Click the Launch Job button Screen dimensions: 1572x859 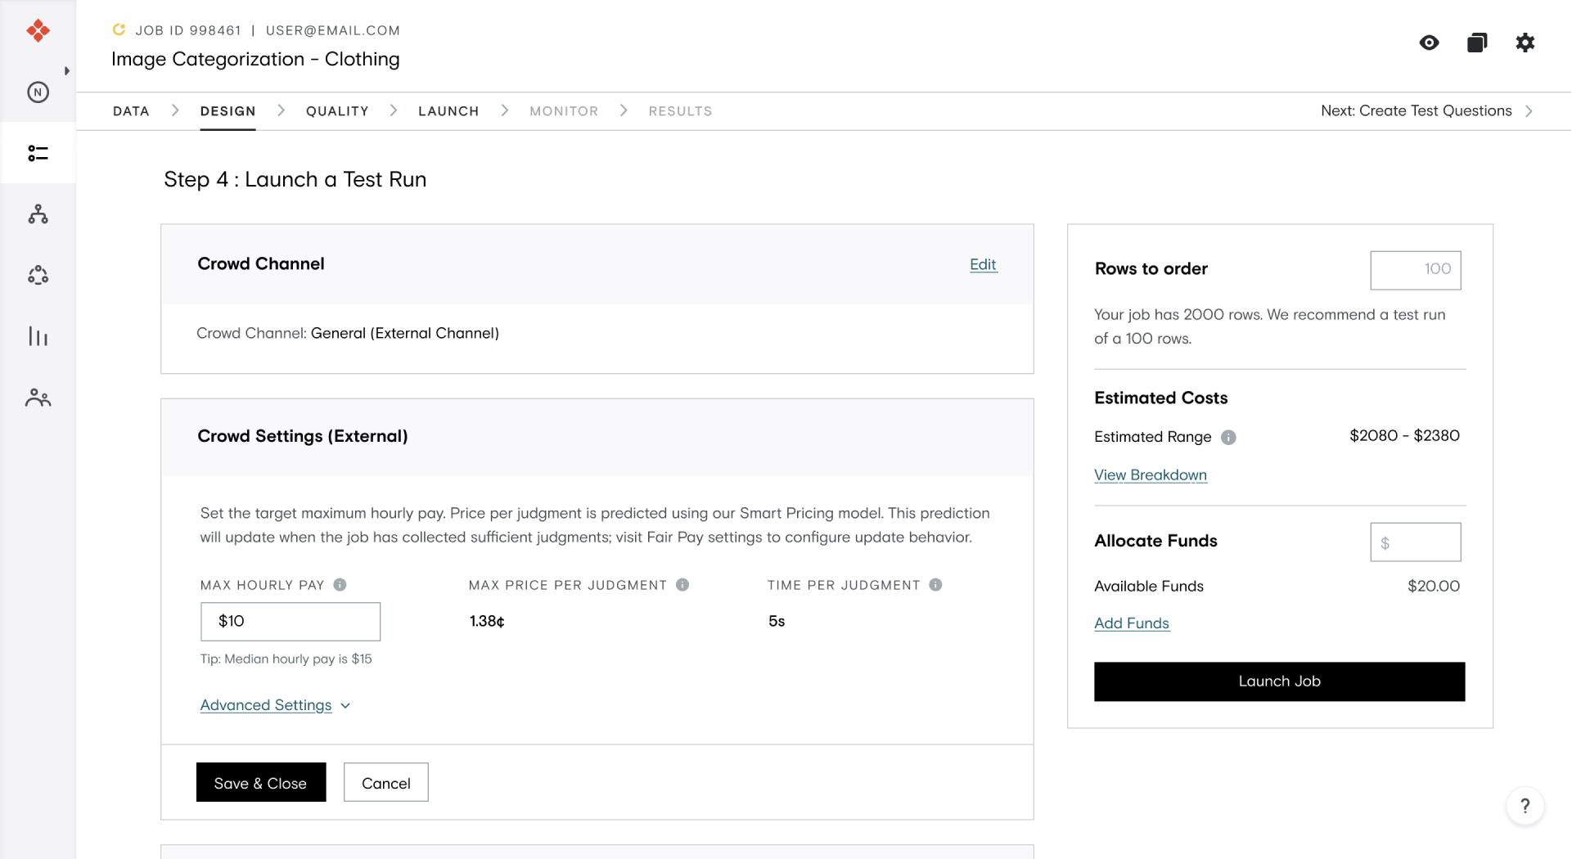[x=1280, y=681]
